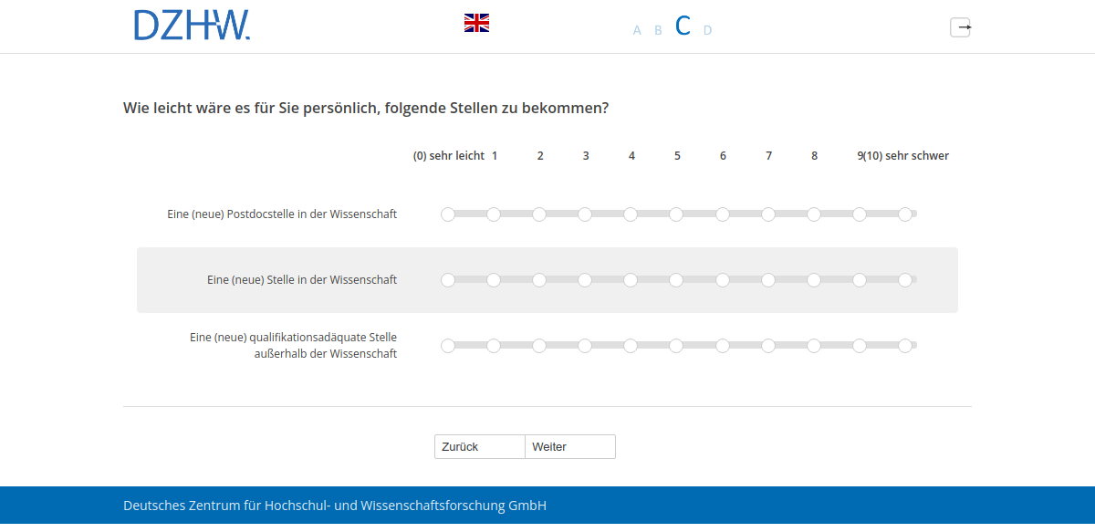The height and width of the screenshot is (532, 1095).
Task: Select 0 sehr leicht for the Postdocstelle question
Action: pos(447,214)
